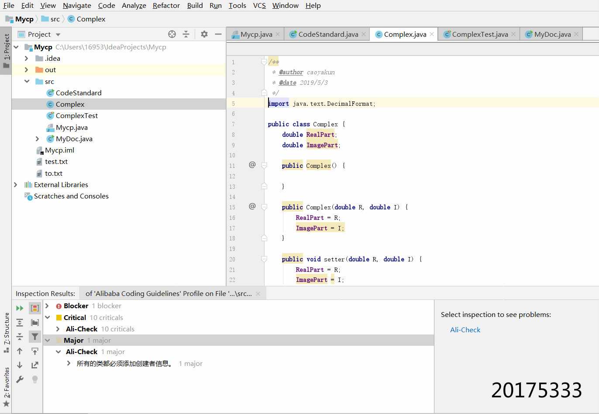The height and width of the screenshot is (414, 599).
Task: Close the Mycp.java tab
Action: click(x=278, y=34)
